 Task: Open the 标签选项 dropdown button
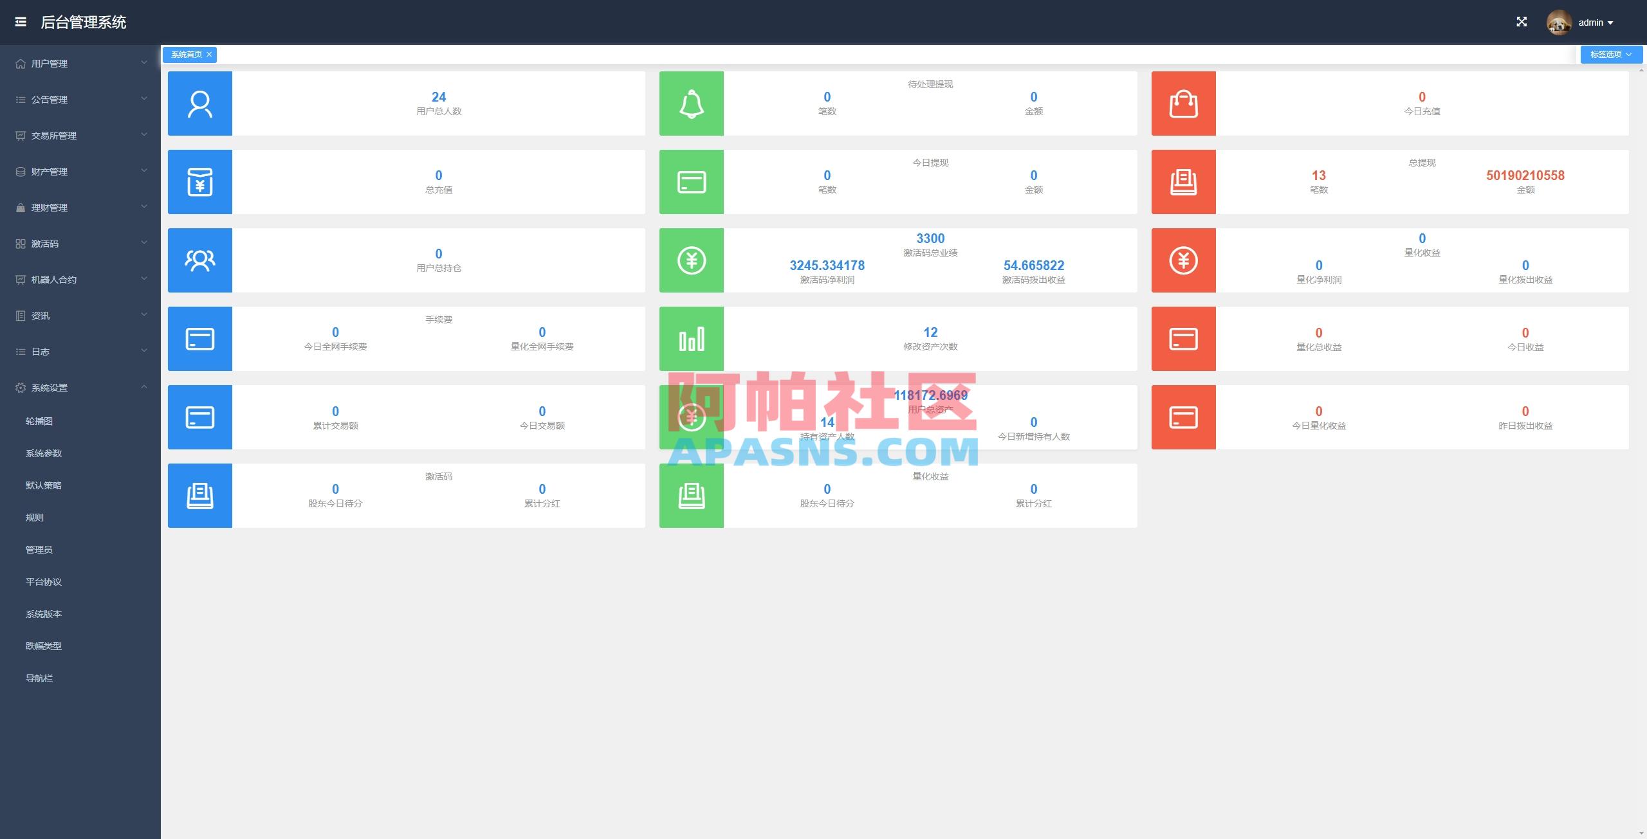click(x=1611, y=55)
